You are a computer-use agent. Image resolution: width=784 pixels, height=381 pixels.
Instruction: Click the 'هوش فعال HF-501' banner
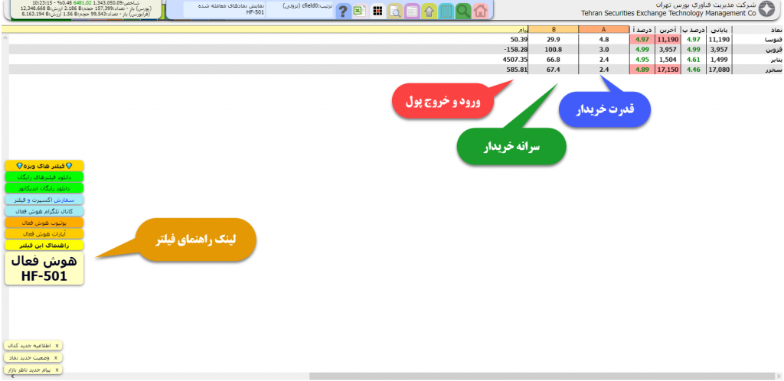(x=44, y=269)
